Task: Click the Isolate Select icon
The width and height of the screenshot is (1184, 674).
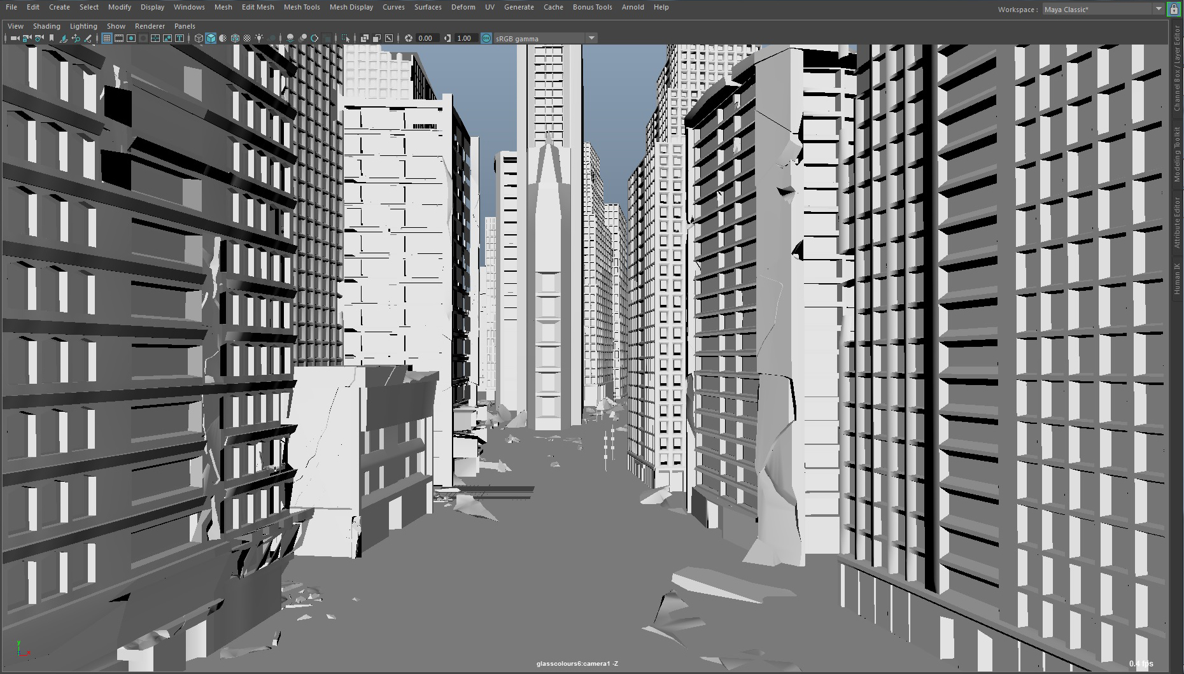Action: [x=346, y=38]
